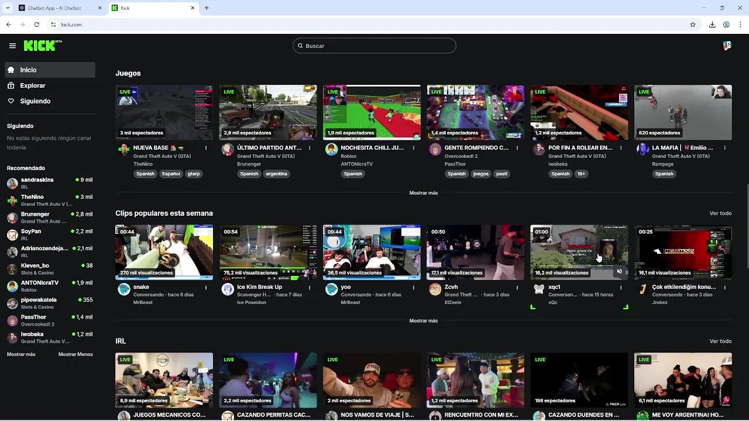Open options menu for ÚLTIMO PARTIDO stream
The width and height of the screenshot is (749, 421).
click(x=310, y=148)
